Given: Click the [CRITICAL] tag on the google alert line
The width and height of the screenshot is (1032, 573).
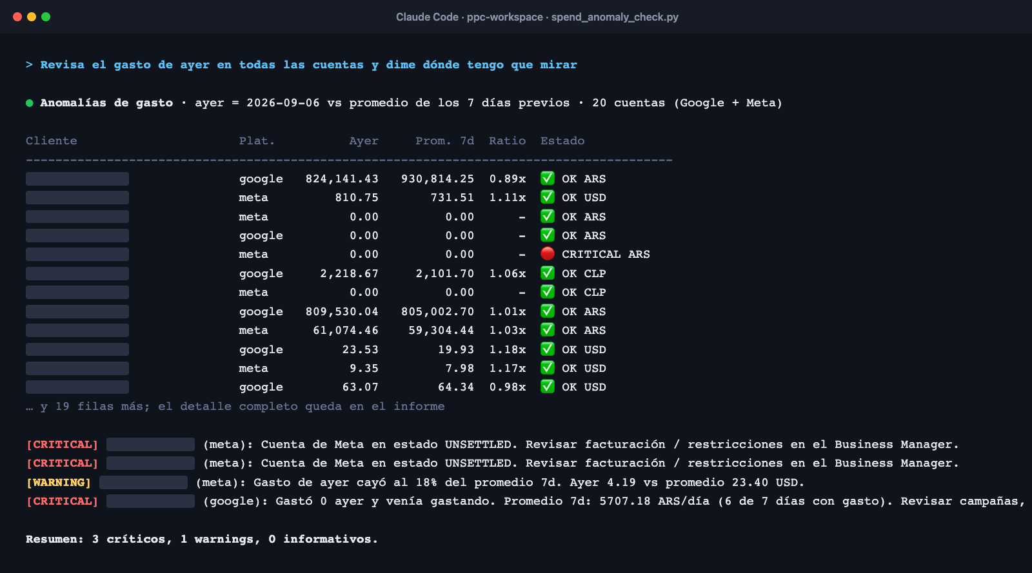Looking at the screenshot, I should click(62, 501).
